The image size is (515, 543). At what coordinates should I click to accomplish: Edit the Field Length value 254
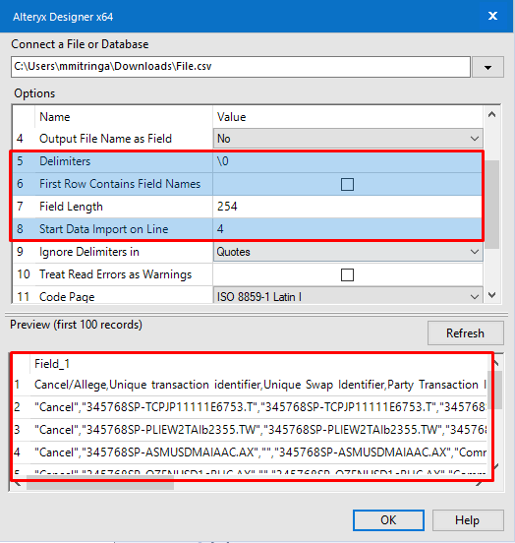pos(347,207)
